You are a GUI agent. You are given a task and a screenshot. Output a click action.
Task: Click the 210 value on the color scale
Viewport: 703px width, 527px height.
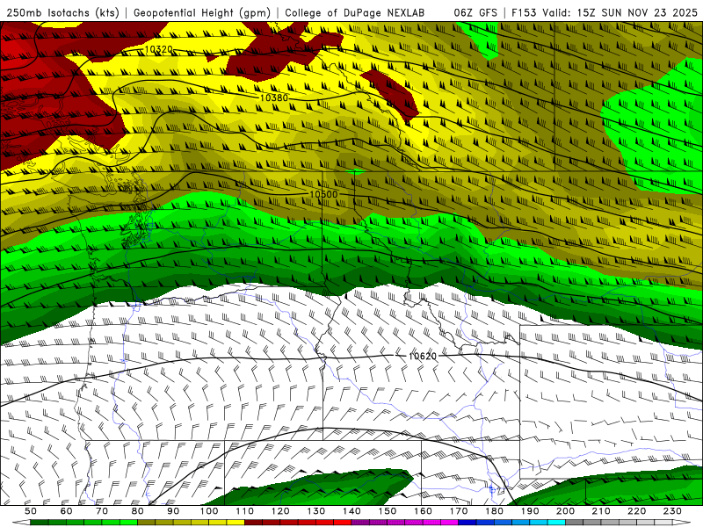(601, 511)
